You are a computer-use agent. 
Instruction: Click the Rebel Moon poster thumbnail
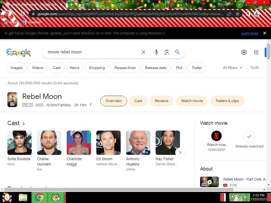12,100
